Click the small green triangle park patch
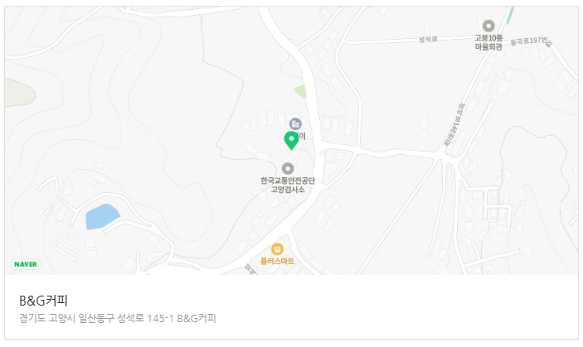The image size is (583, 347). click(301, 91)
